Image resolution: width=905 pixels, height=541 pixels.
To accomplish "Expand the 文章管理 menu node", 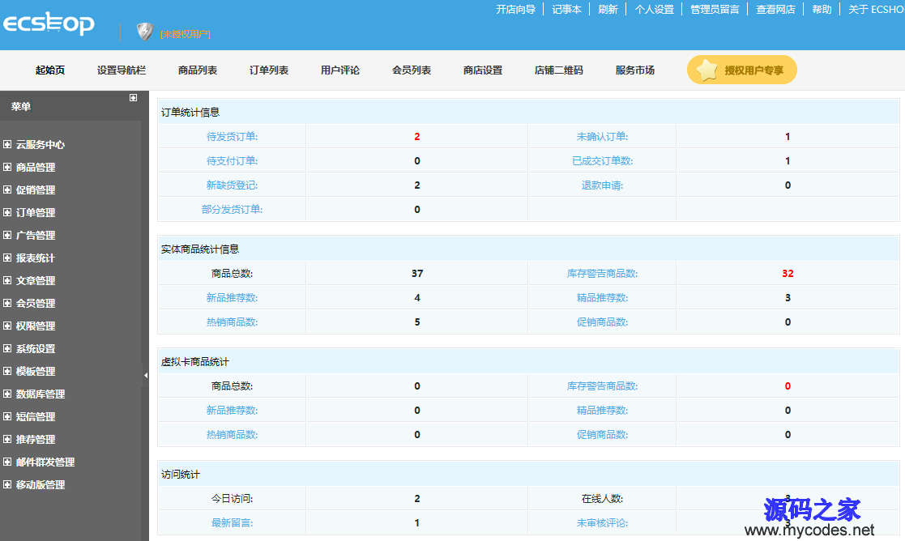I will tap(7, 280).
